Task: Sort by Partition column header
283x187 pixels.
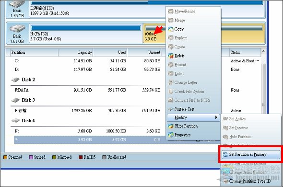Action: click(34, 53)
